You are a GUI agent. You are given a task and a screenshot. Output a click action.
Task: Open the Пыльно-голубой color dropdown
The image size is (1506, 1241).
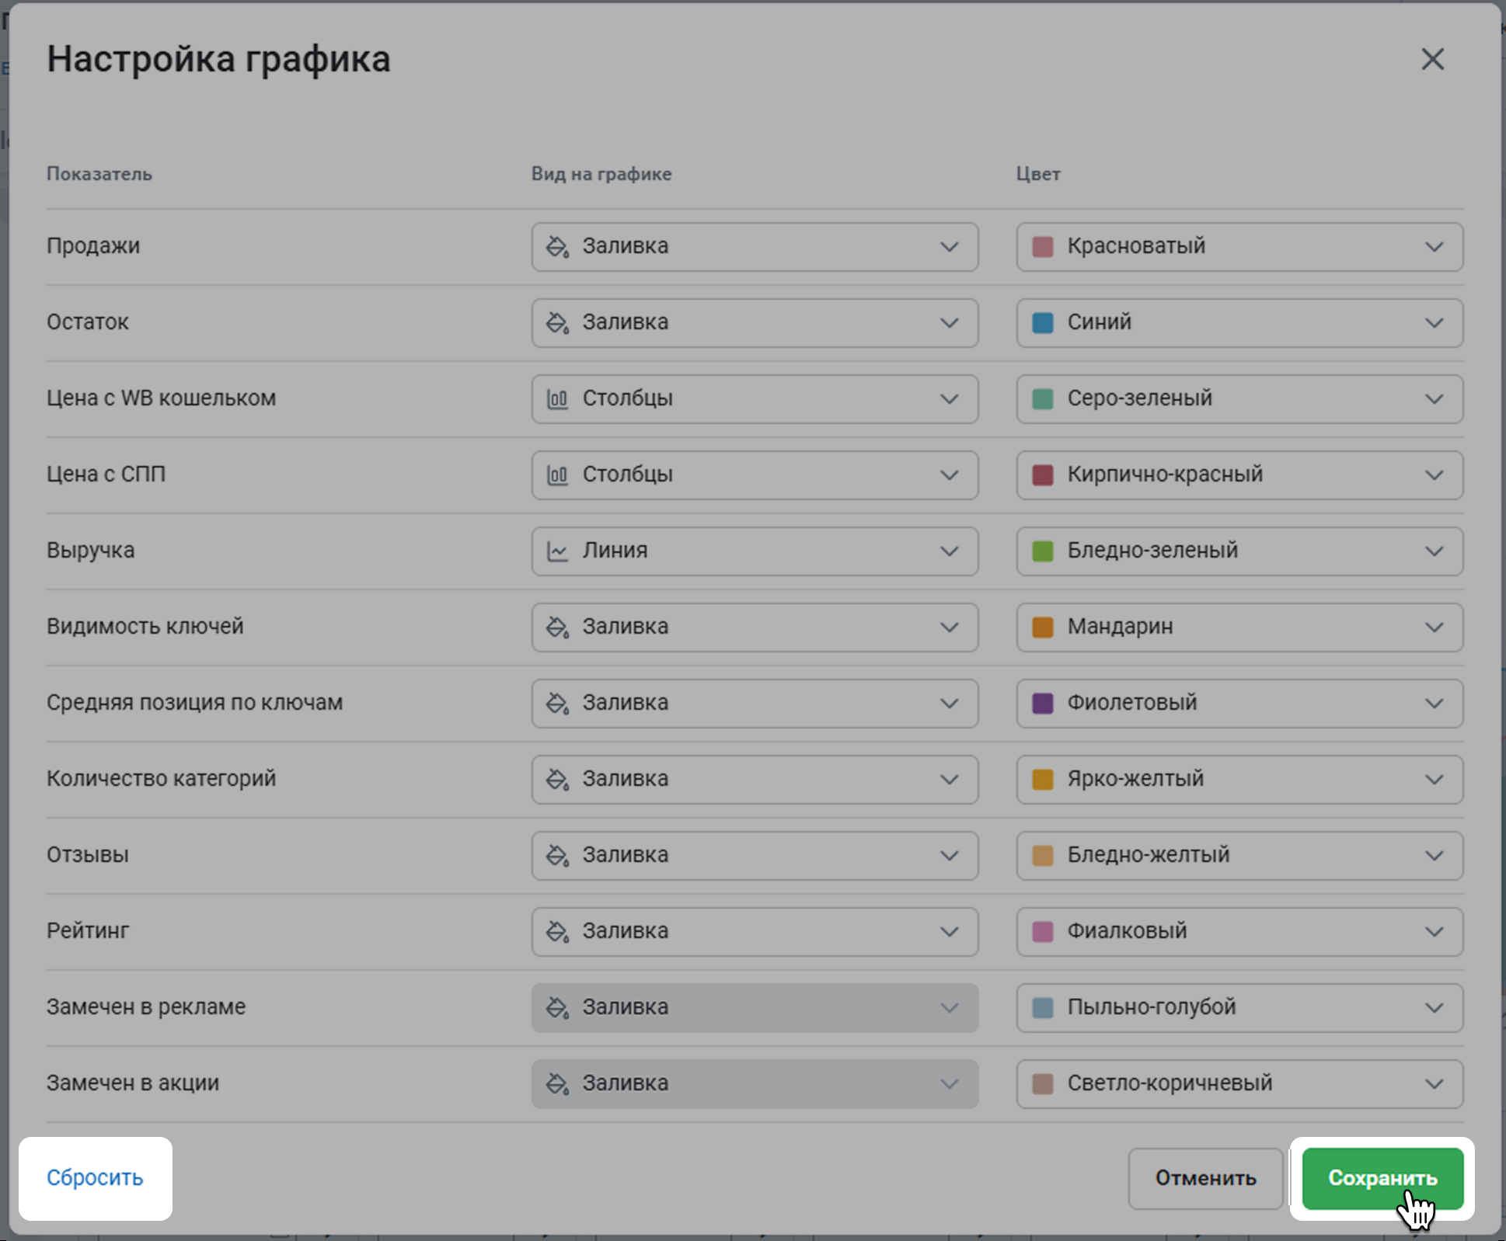(x=1239, y=1008)
